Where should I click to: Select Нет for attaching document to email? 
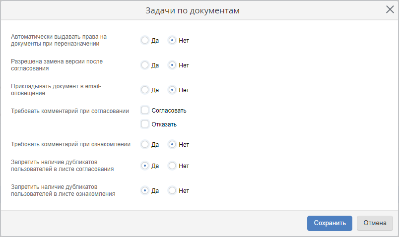172,90
